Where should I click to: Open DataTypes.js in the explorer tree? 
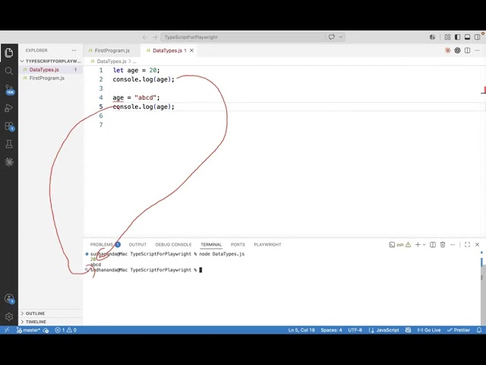51,70
